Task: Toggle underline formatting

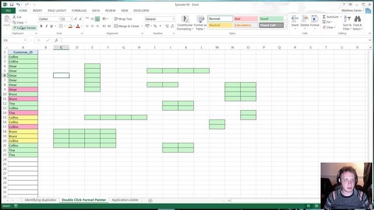Action: click(x=51, y=26)
